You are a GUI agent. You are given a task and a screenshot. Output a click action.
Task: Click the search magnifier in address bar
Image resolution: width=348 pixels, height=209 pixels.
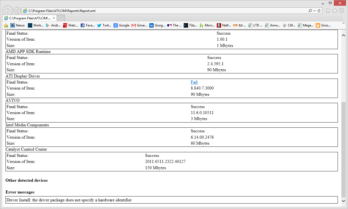pyautogui.click(x=310, y=11)
